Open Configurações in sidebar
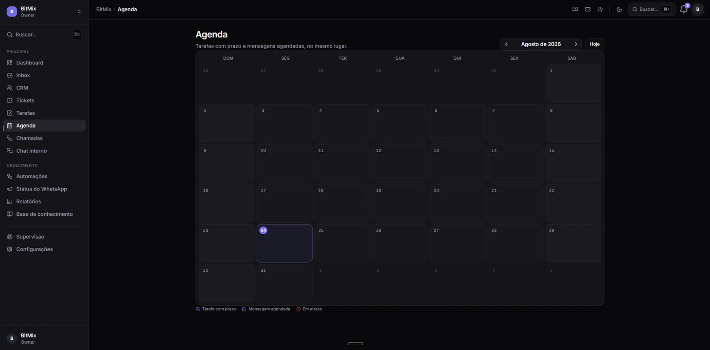This screenshot has height=350, width=710. point(44,249)
